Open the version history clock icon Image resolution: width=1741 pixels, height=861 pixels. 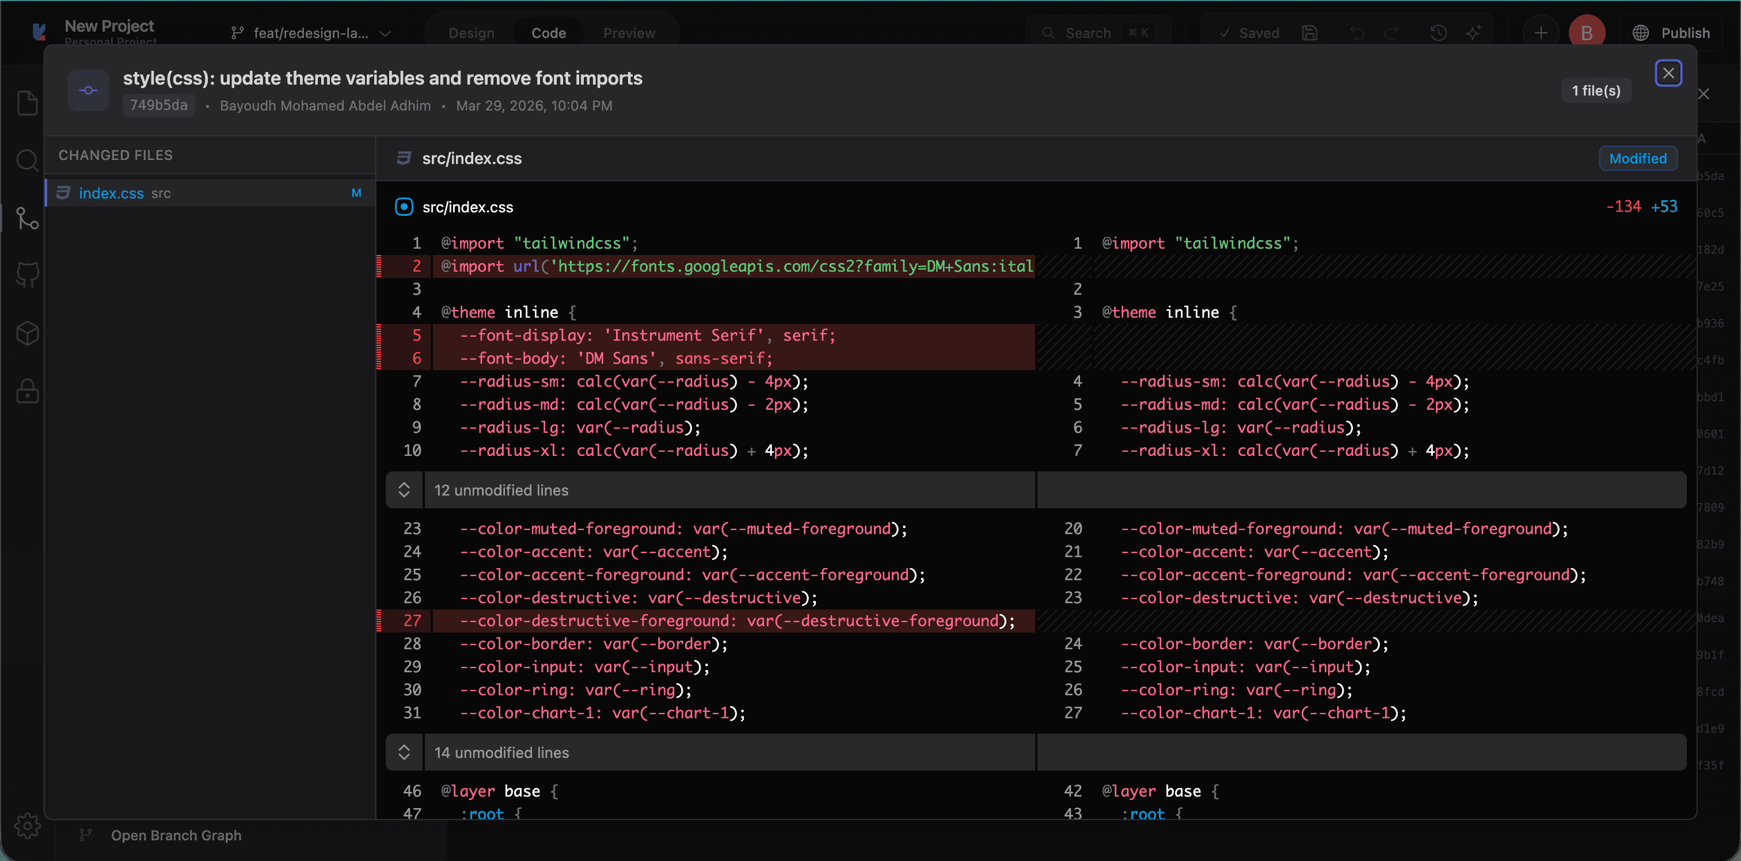(1438, 33)
